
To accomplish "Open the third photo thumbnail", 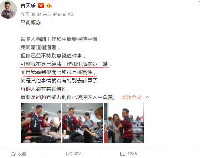I will click(x=124, y=123).
